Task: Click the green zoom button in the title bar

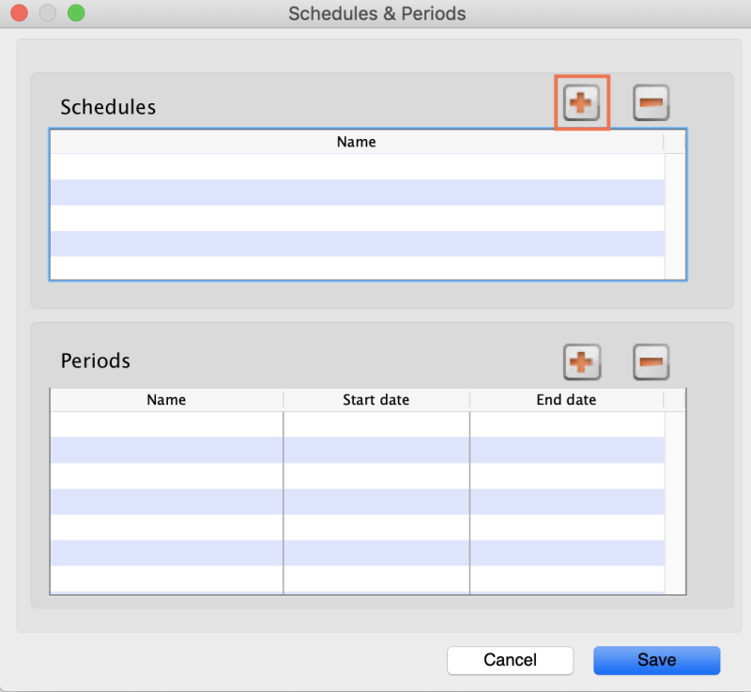Action: [76, 14]
